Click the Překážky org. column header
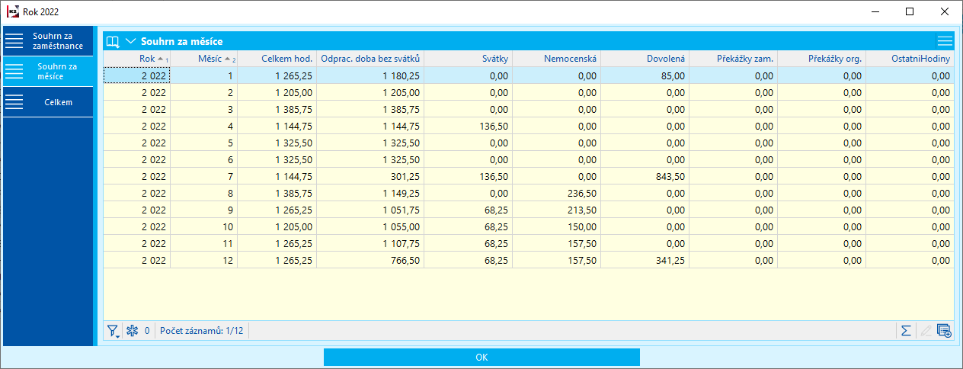Screen dimensions: 963x369 point(821,59)
